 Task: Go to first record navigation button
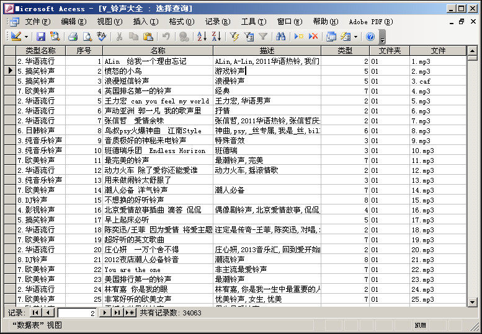tap(35, 313)
